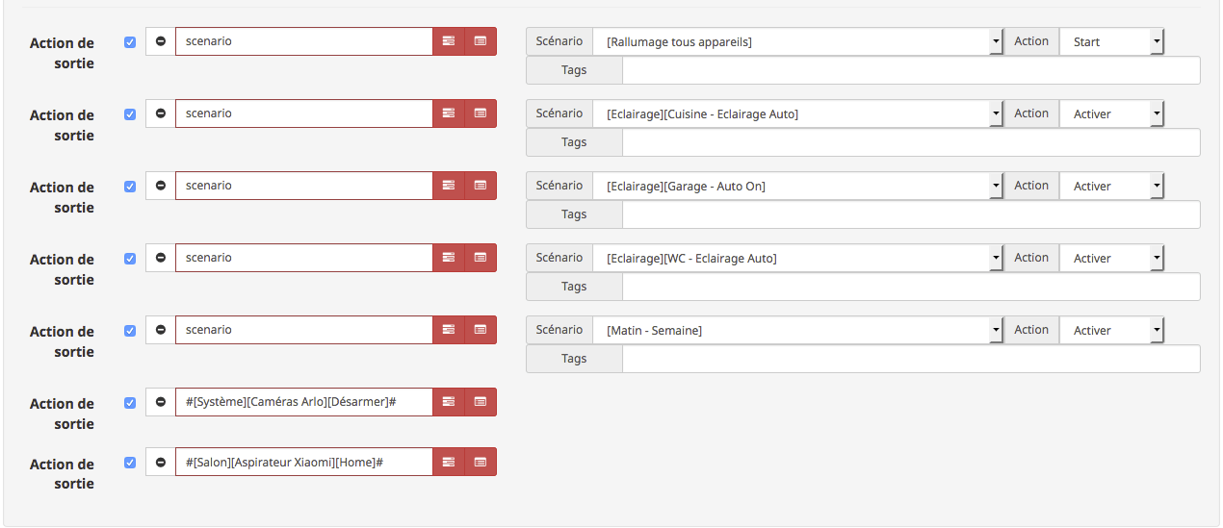This screenshot has width=1223, height=528.
Task: Change Activer action for WC Eclairage Auto
Action: point(1111,258)
